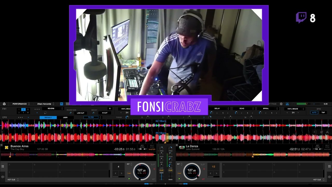
Task: Toggle channel 1 headphone CUE in mixer
Action: click(161, 170)
